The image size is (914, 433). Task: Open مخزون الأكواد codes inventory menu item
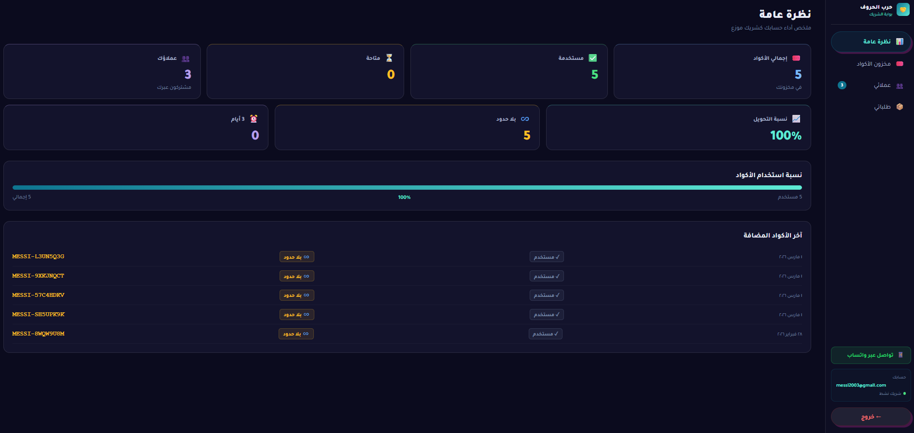[873, 64]
